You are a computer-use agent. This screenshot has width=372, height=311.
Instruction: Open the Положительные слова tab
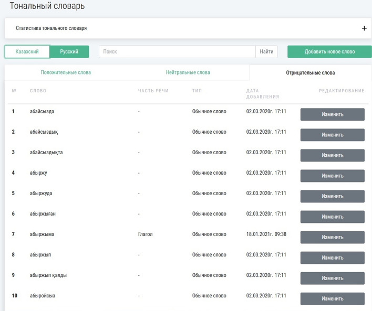coord(66,73)
